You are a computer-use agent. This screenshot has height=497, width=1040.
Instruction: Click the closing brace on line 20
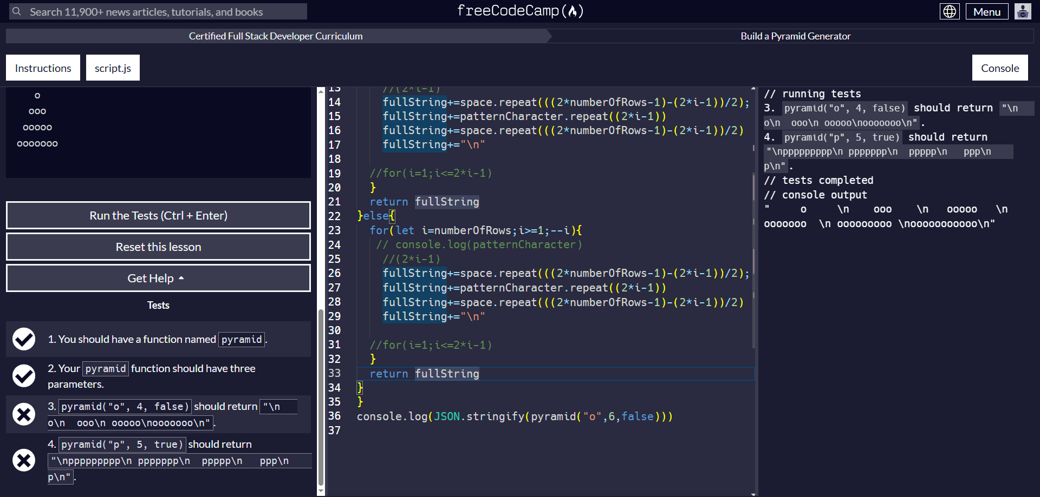point(373,188)
